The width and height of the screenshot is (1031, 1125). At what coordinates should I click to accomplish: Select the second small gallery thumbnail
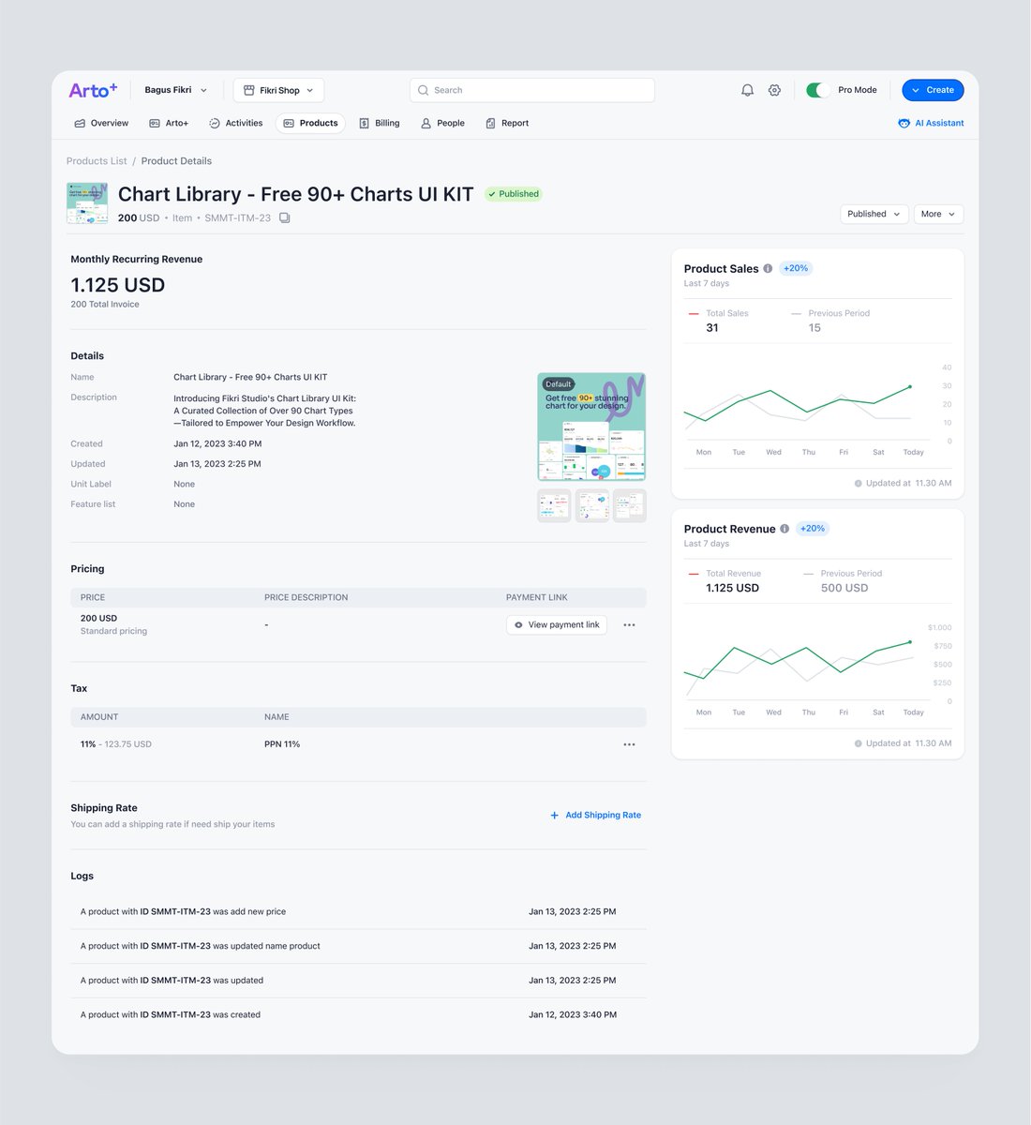591,506
